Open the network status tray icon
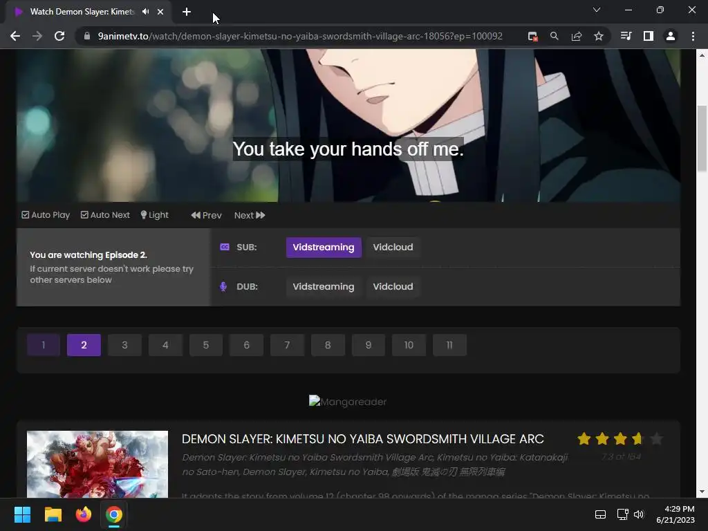Screen dimensions: 708x531 623,514
